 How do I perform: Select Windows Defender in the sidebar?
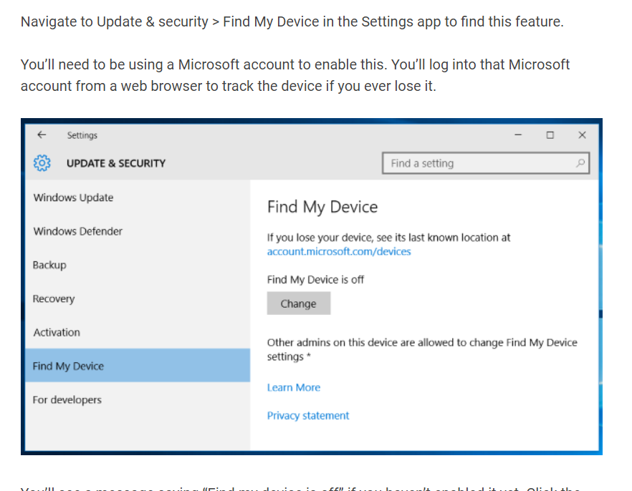coord(77,231)
